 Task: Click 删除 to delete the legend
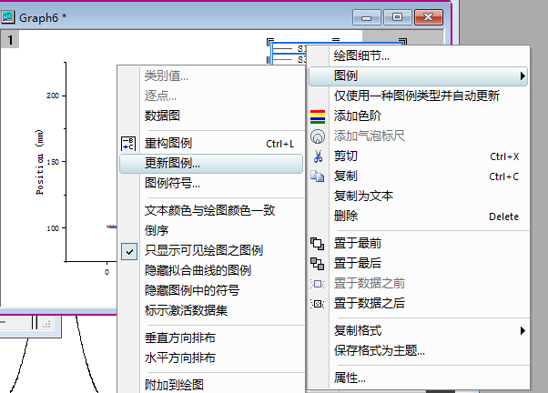point(346,216)
